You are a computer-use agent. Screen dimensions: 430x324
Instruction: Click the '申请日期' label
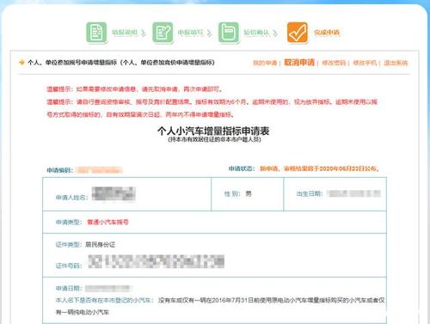point(69,288)
